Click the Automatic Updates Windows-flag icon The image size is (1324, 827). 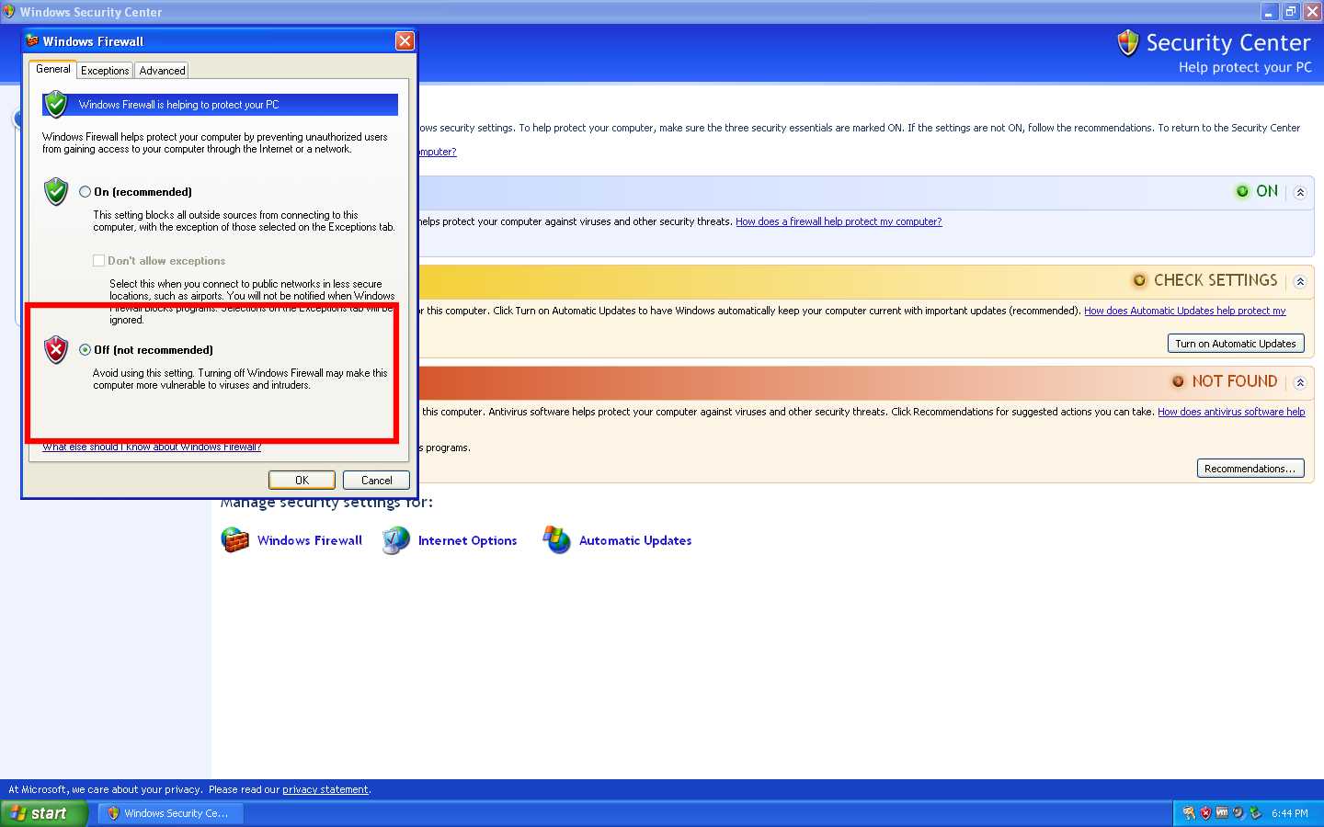coord(557,540)
